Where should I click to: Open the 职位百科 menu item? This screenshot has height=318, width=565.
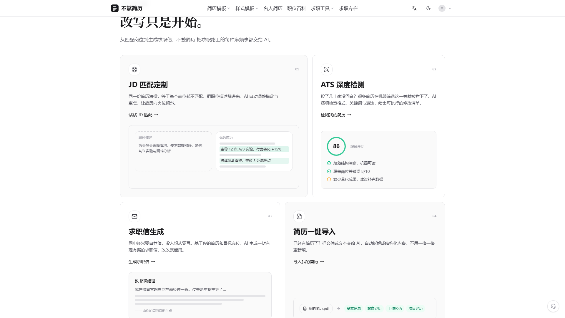[296, 8]
